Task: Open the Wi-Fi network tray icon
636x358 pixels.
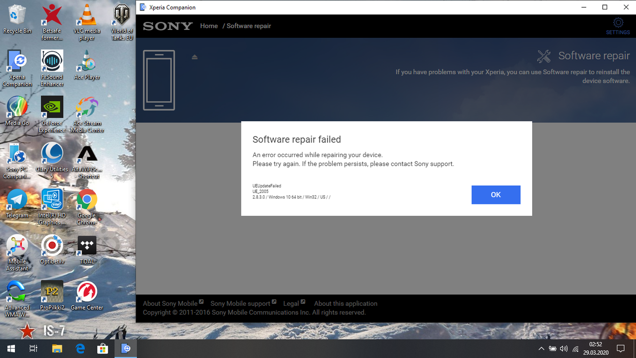Action: 575,349
